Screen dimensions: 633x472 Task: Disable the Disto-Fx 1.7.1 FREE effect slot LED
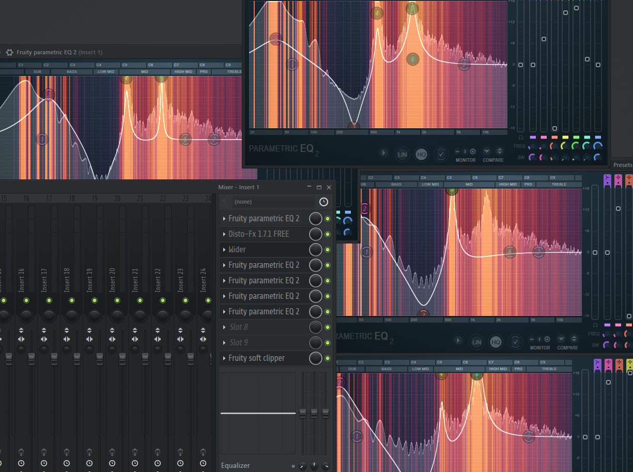coord(327,234)
